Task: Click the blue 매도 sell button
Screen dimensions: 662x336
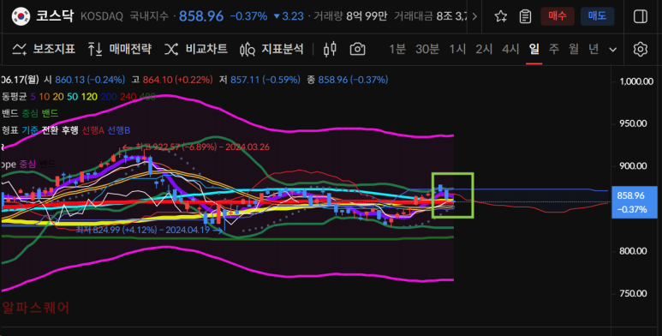Action: point(597,16)
